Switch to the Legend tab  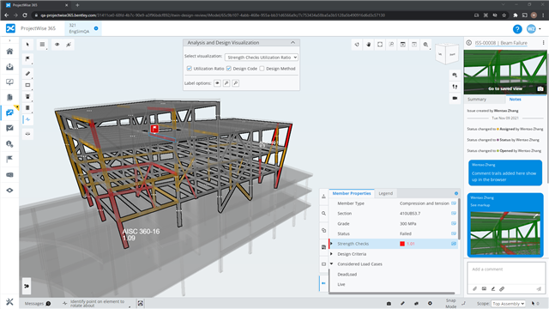385,193
